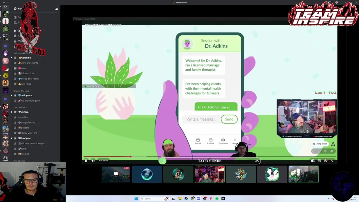Show hidden system tray icons
Screen dimensions: 359x202
328,199
